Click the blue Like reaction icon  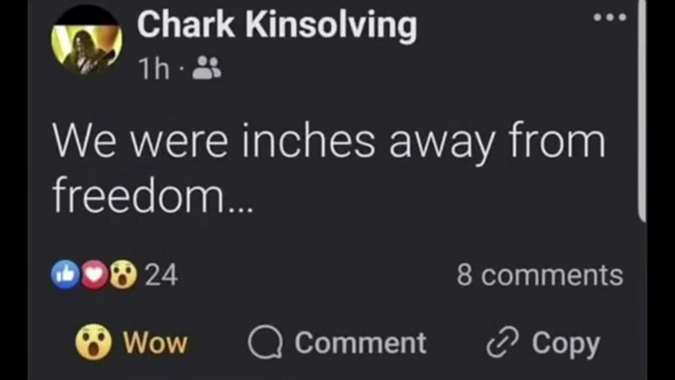point(65,275)
